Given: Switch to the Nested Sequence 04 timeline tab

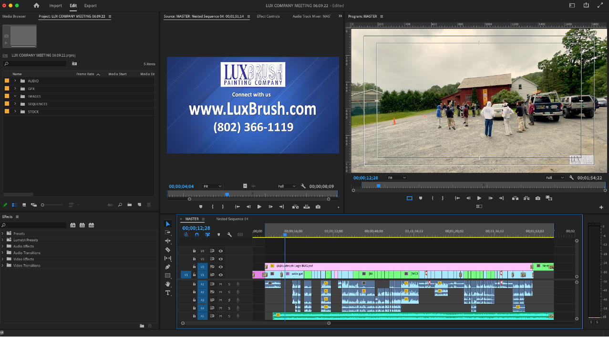Looking at the screenshot, I should [x=232, y=219].
